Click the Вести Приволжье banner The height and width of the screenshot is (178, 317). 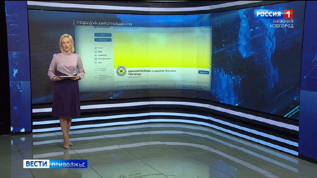click(55, 164)
